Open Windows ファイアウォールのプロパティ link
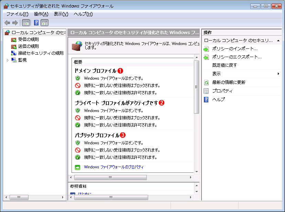The image size is (285, 212). point(114,167)
